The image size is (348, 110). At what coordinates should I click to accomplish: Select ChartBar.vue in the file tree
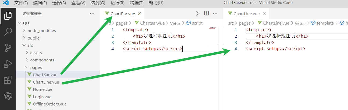click(x=58, y=75)
